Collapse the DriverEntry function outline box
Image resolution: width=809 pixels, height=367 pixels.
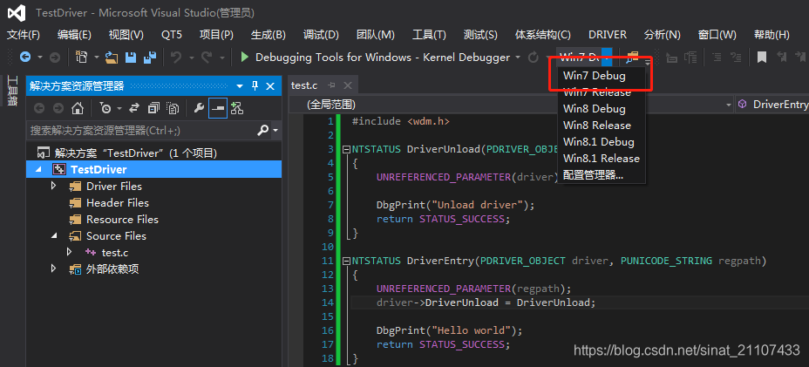346,261
